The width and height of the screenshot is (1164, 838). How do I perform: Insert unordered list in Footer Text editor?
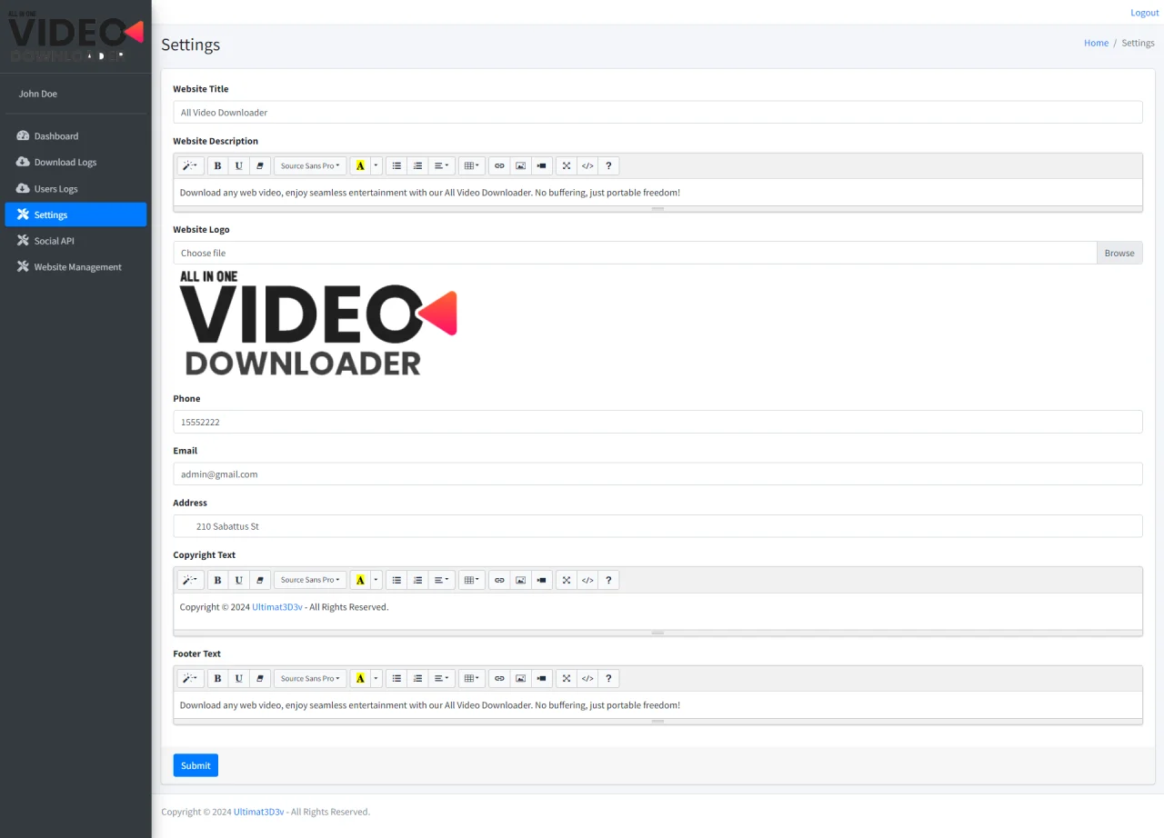pyautogui.click(x=396, y=679)
